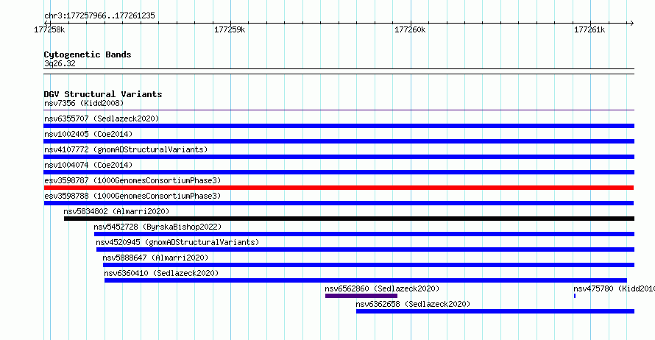The height and width of the screenshot is (340, 655).
Task: Click the 3q26.32 cytogenetic band bar
Action: (x=339, y=71)
